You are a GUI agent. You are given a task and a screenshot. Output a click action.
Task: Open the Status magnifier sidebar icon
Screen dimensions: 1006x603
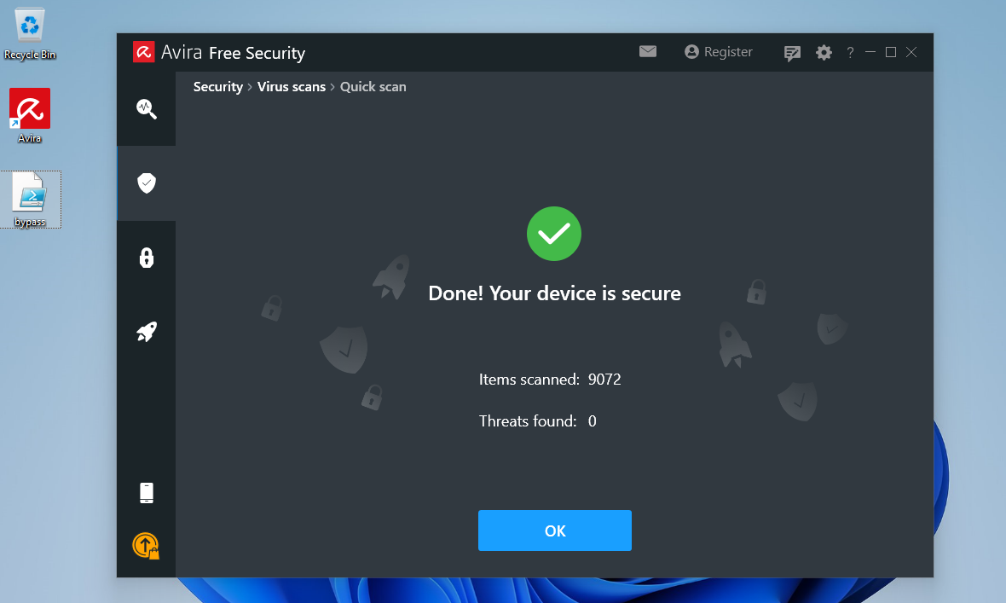(x=147, y=108)
